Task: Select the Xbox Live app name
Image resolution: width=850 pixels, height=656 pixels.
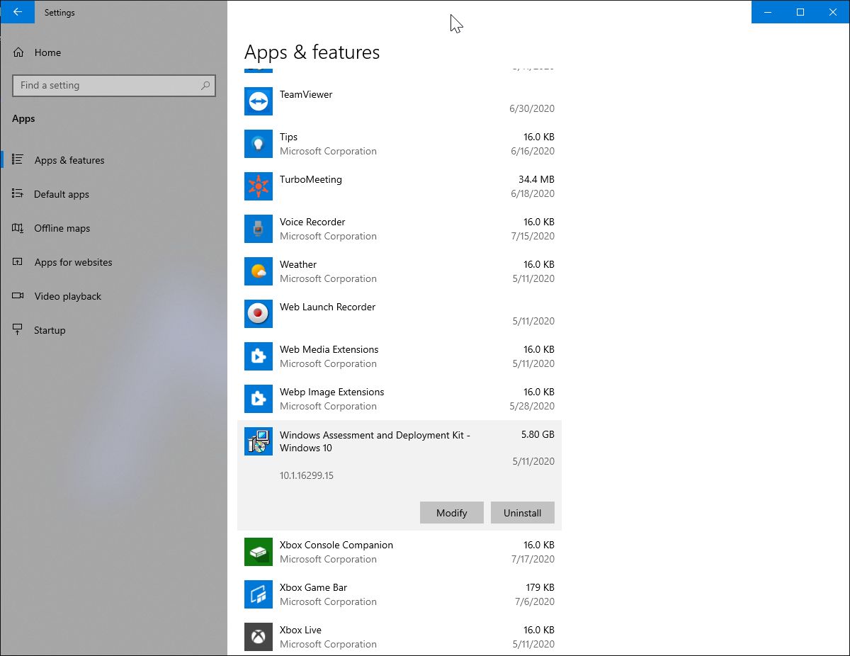Action: 300,630
